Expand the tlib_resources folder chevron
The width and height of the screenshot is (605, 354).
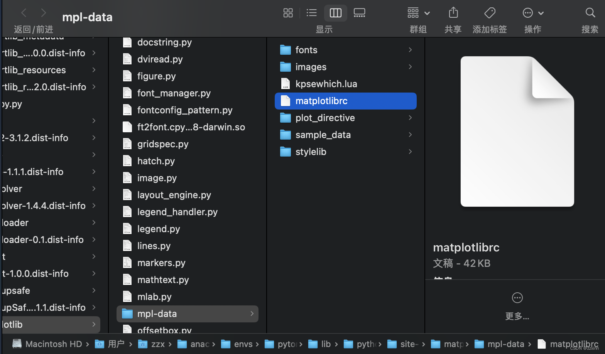pyautogui.click(x=94, y=70)
